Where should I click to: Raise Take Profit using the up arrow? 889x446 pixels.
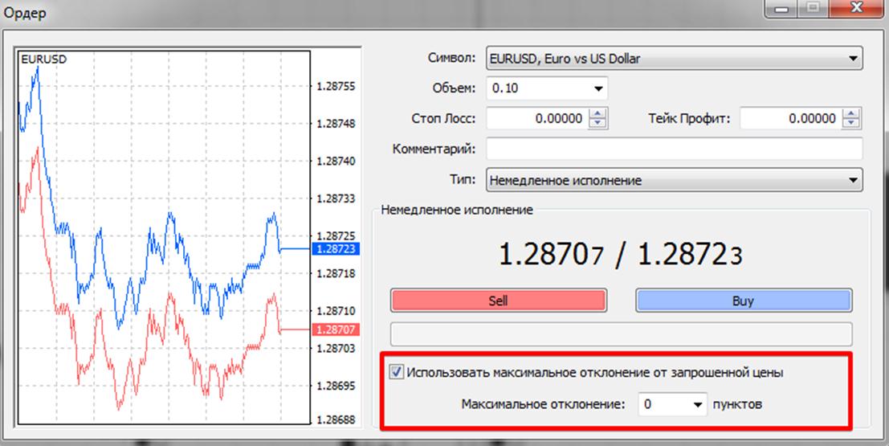pyautogui.click(x=851, y=114)
